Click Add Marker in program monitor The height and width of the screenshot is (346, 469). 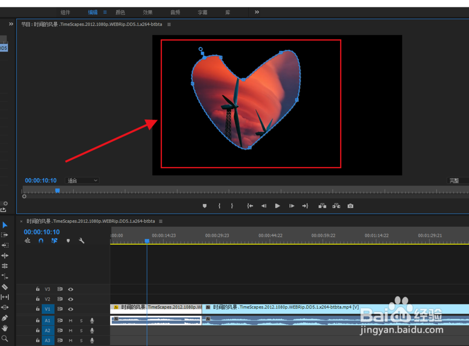click(204, 206)
